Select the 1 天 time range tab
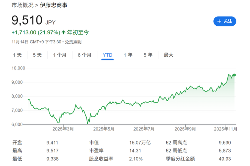Screen dimensions: 250x166 (17, 55)
